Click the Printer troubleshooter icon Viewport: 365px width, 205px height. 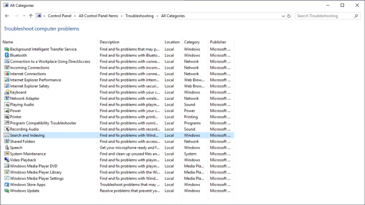pyautogui.click(x=7, y=117)
